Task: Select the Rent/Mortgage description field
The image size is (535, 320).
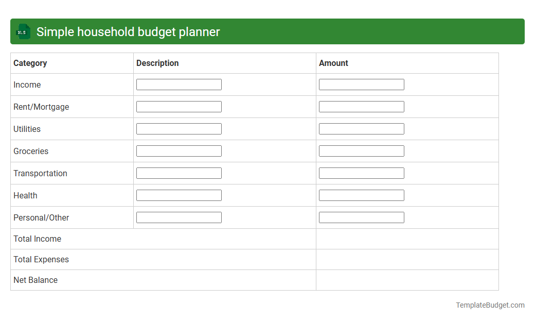Action: [179, 106]
